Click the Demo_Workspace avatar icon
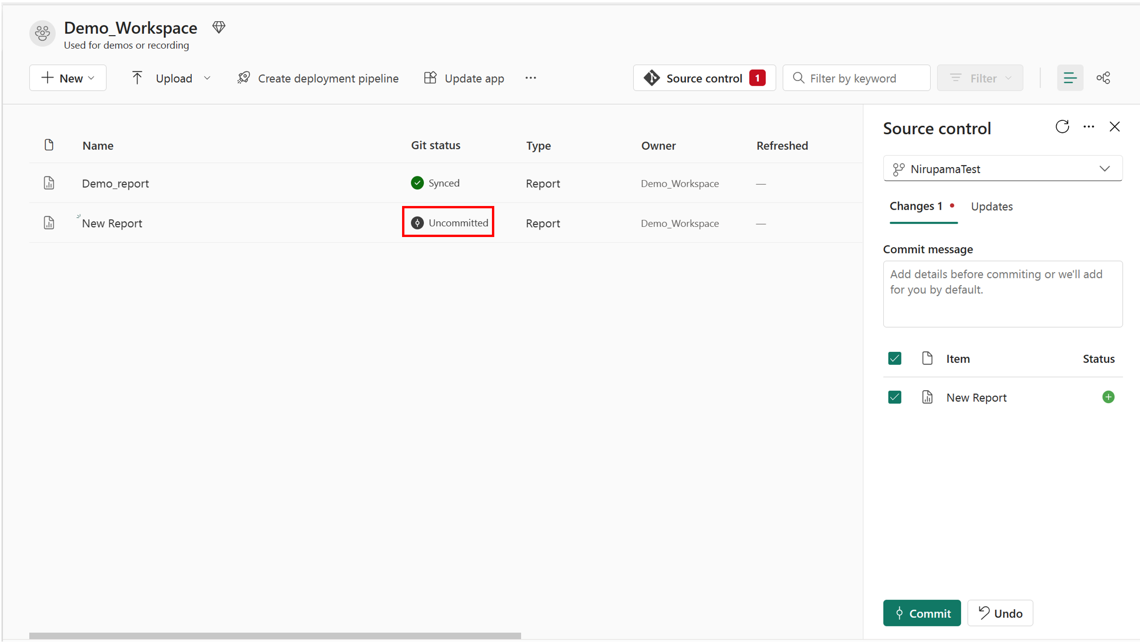Image resolution: width=1140 pixels, height=643 pixels. point(43,33)
